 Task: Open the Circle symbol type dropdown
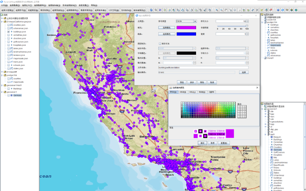(x=195, y=21)
